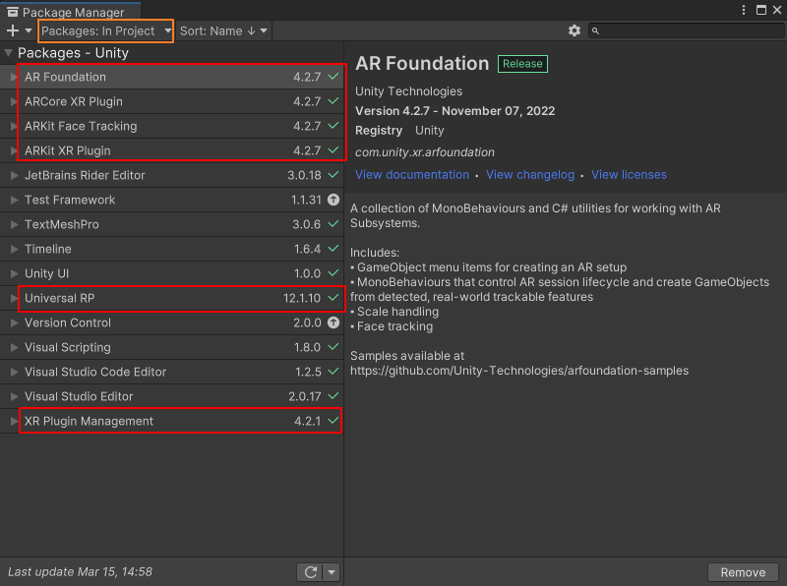787x586 pixels.
Task: Click the Release tag badge
Action: tap(522, 64)
